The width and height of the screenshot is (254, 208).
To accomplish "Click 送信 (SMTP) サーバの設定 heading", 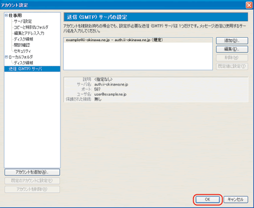I will [97, 17].
